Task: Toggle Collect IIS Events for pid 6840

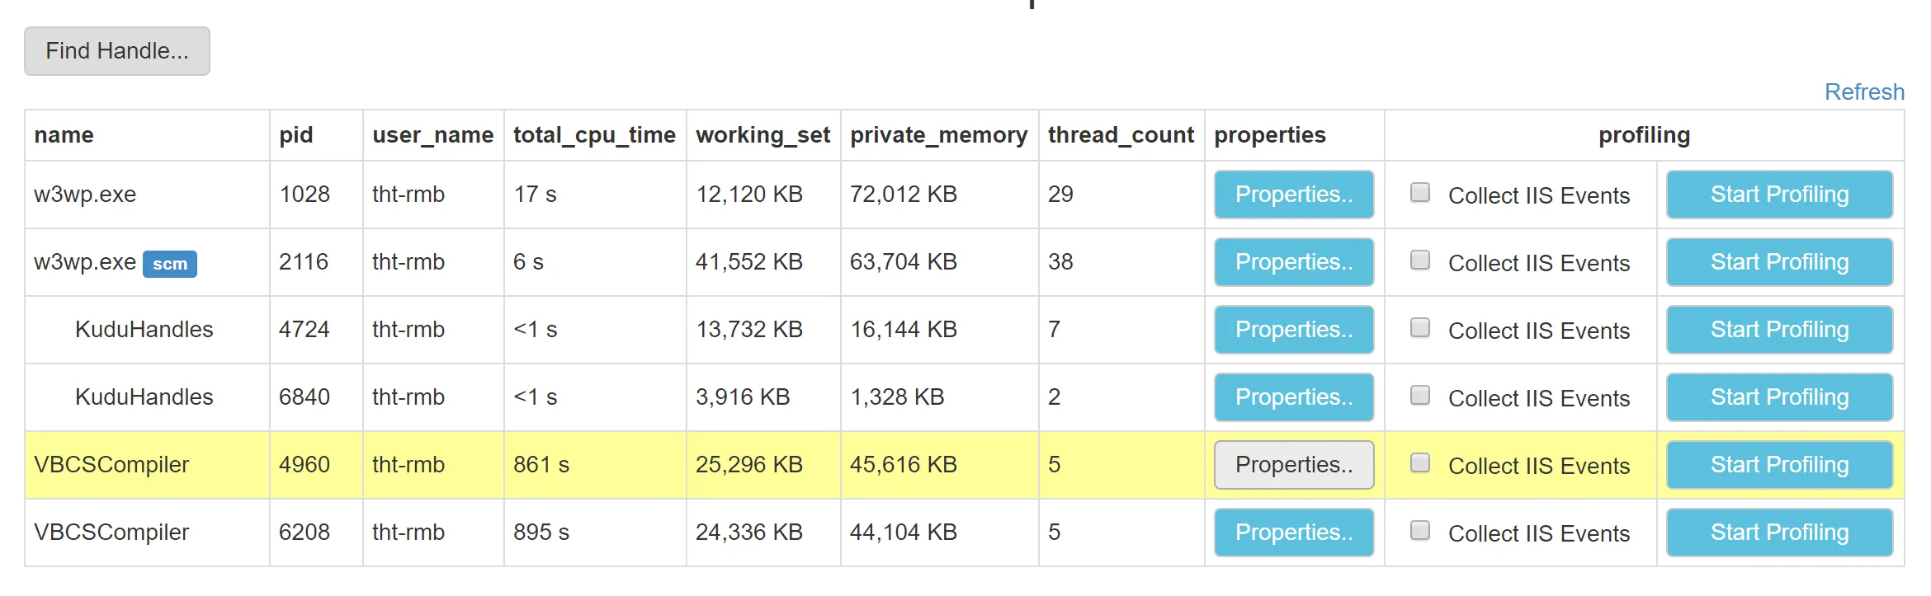Action: [x=1420, y=396]
